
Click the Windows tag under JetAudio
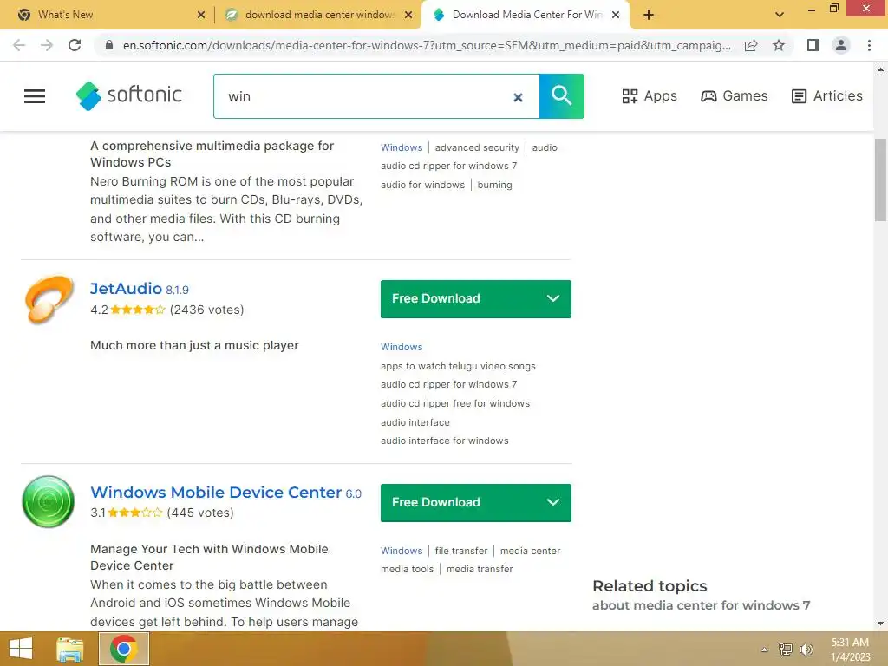(402, 347)
